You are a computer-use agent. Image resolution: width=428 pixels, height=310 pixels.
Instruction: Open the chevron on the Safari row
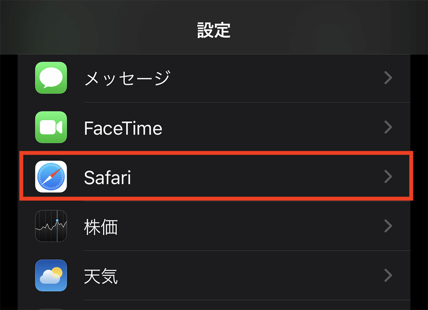[388, 177]
